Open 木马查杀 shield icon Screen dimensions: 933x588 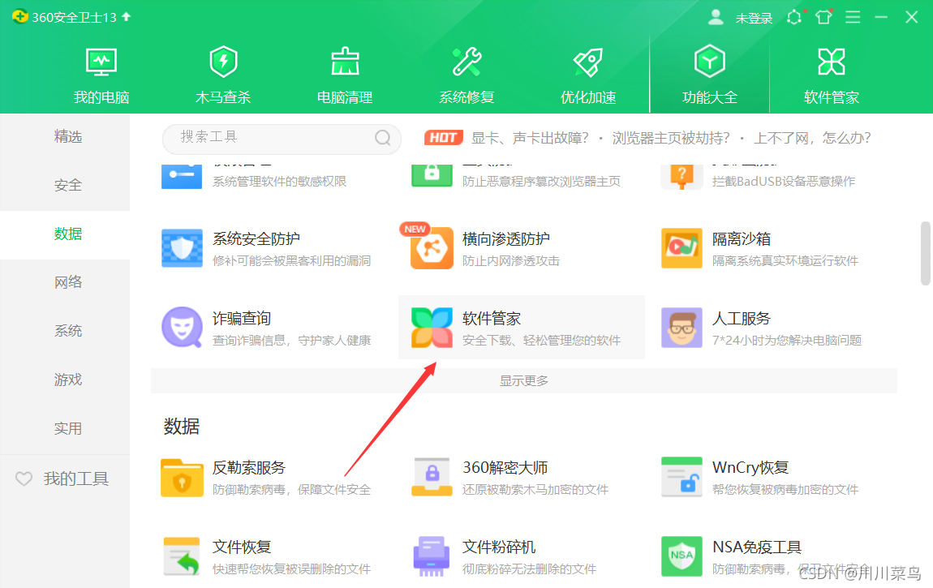pos(223,62)
